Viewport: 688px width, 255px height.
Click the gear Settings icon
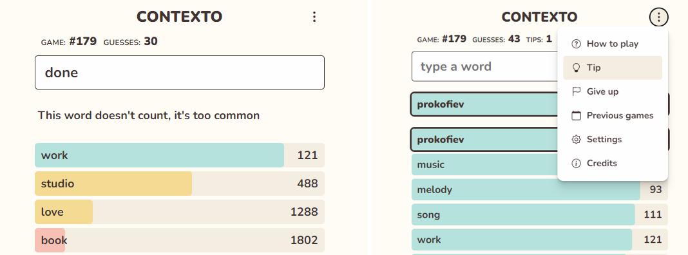576,139
